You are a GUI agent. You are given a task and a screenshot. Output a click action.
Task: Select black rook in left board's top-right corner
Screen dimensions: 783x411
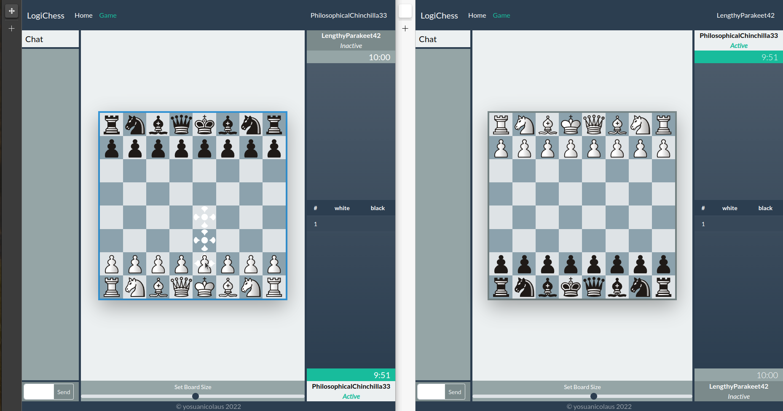click(x=274, y=125)
